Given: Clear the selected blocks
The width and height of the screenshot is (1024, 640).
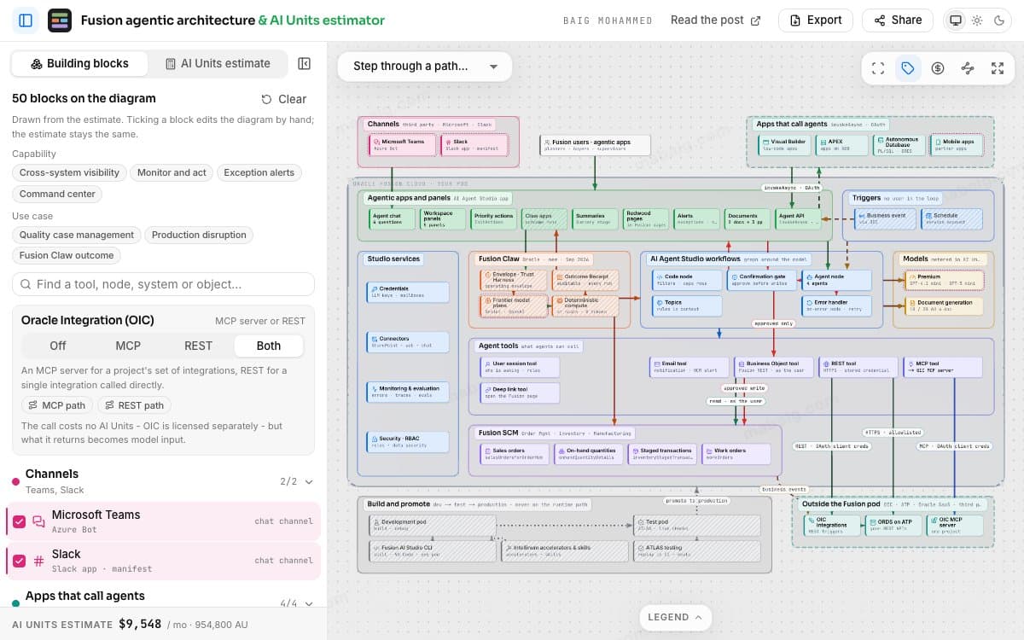Looking at the screenshot, I should 283,99.
